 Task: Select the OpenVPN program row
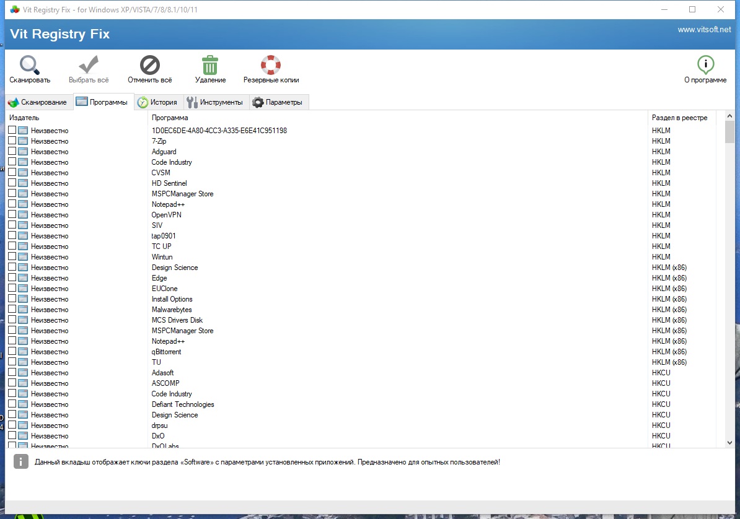[x=167, y=215]
